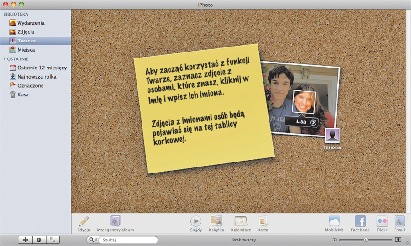Upload to Flickr
The width and height of the screenshot is (411, 246).
(382, 221)
